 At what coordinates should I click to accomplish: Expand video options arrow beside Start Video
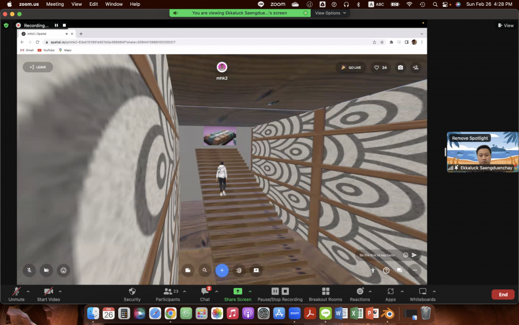click(x=61, y=291)
